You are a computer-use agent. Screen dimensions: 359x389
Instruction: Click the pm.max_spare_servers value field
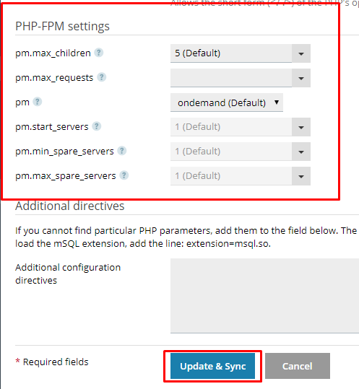pyautogui.click(x=231, y=176)
